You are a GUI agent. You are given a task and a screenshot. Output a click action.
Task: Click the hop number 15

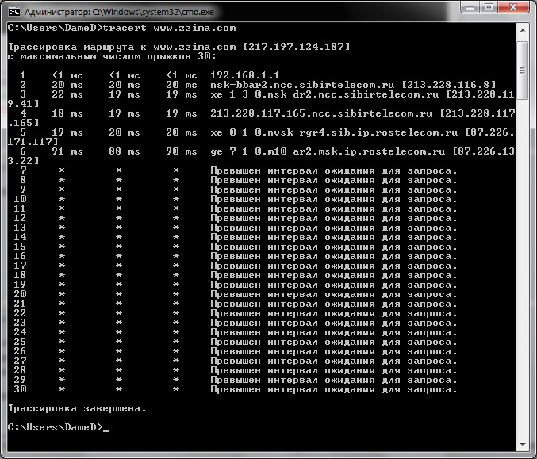[20, 247]
